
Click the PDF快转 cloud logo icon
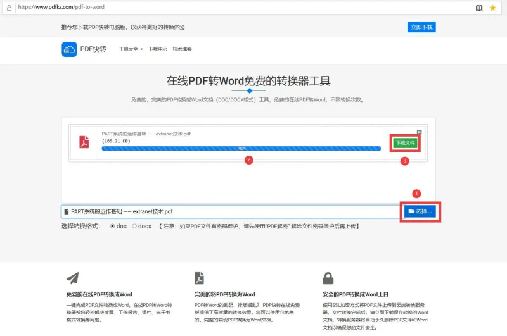[69, 49]
